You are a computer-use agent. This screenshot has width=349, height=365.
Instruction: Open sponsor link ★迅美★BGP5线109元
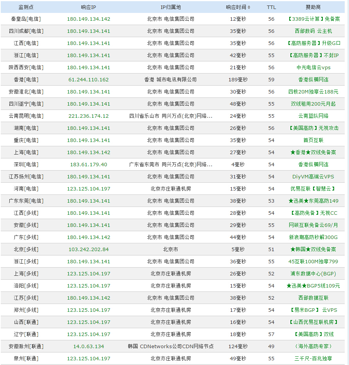[313, 286]
